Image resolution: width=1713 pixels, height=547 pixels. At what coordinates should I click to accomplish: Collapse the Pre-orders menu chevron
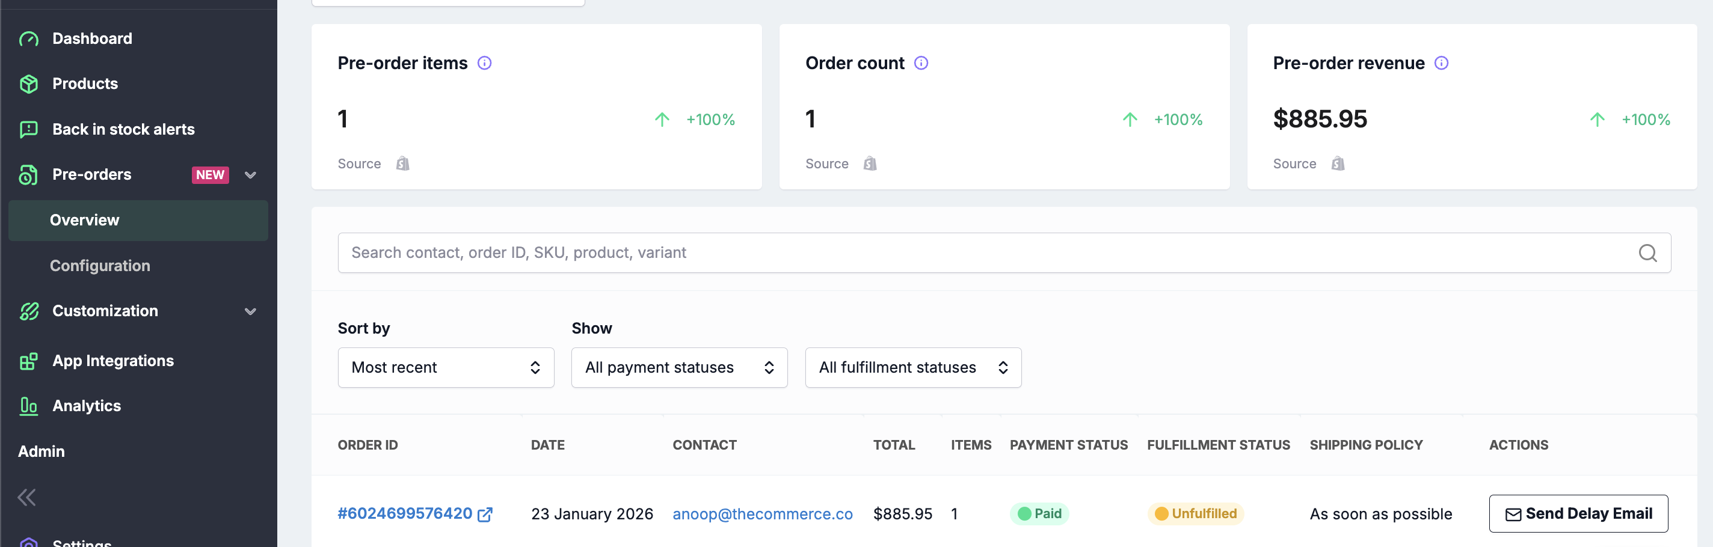[251, 175]
